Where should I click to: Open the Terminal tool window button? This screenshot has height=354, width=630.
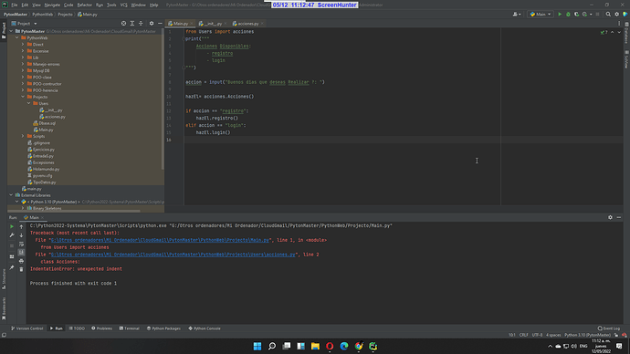(x=130, y=328)
